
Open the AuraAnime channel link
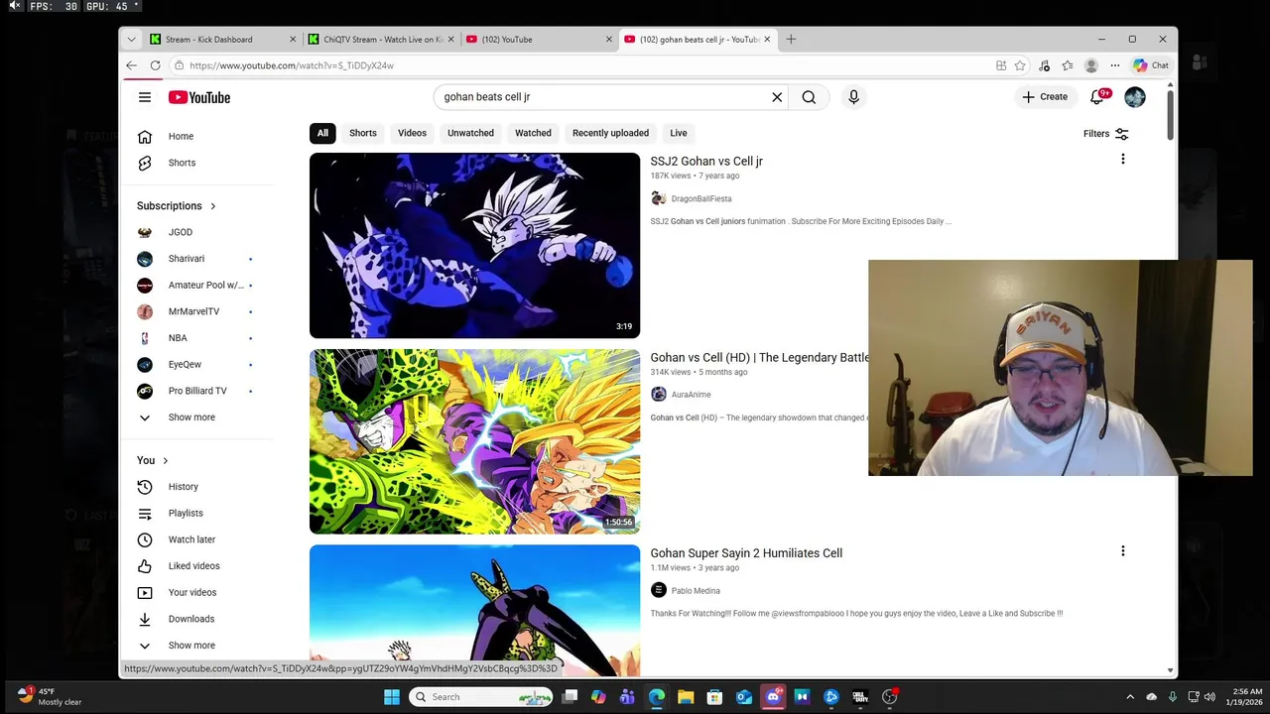691,395
